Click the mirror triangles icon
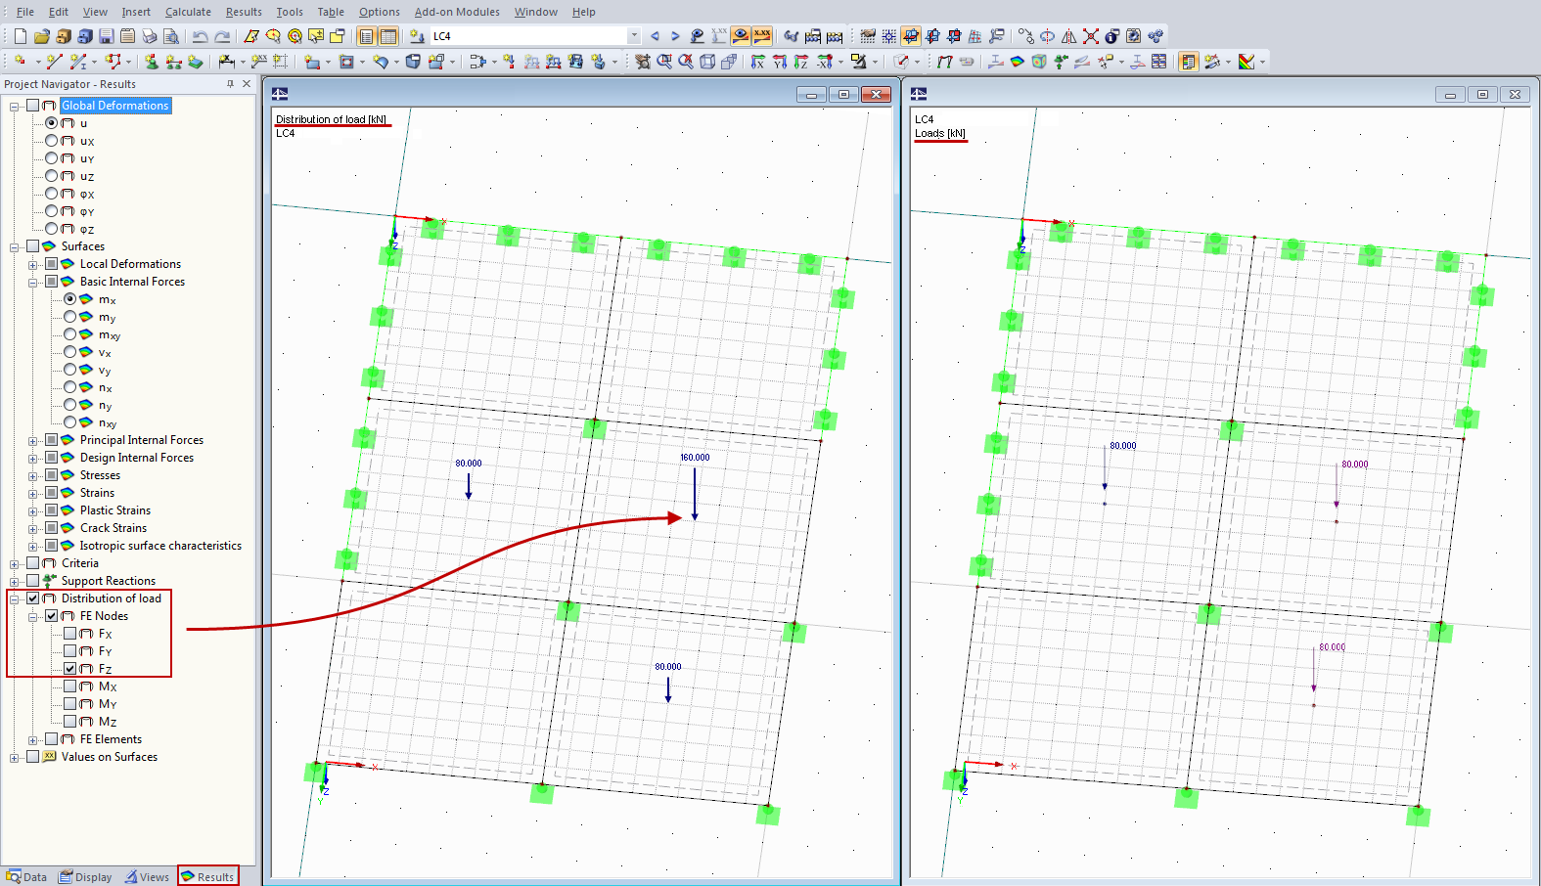 tap(1069, 36)
